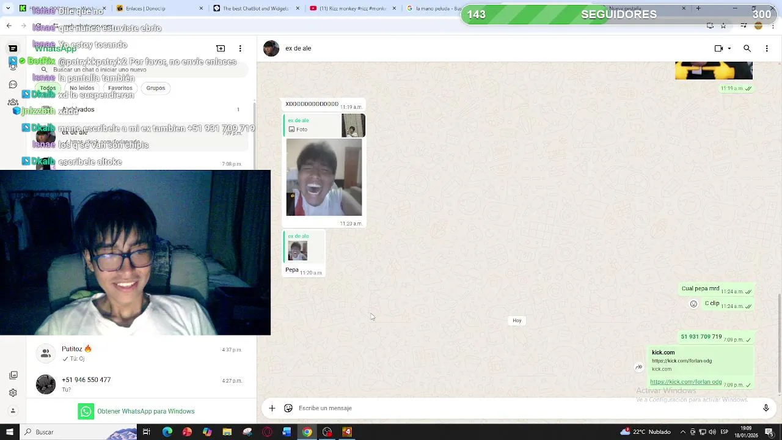Open WhatsApp sidebar three-dot menu
The image size is (782, 440).
[240, 48]
